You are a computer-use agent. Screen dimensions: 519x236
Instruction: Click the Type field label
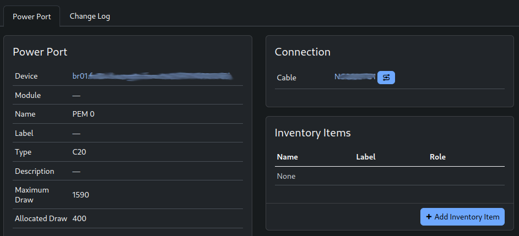coord(23,152)
